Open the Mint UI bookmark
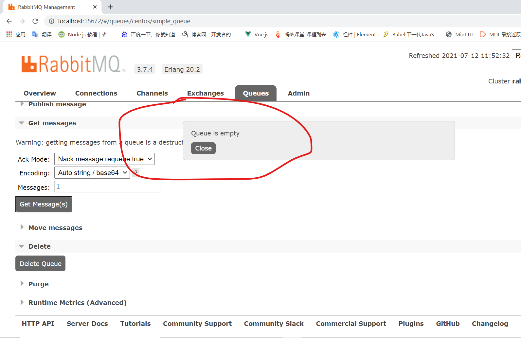 pos(459,34)
